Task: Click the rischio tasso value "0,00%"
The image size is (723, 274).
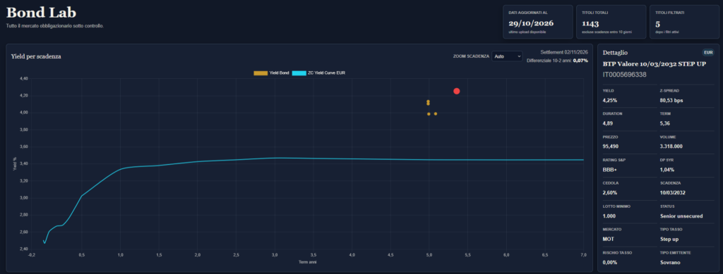Action: [610, 262]
